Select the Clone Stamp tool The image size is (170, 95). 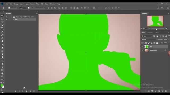point(2,41)
